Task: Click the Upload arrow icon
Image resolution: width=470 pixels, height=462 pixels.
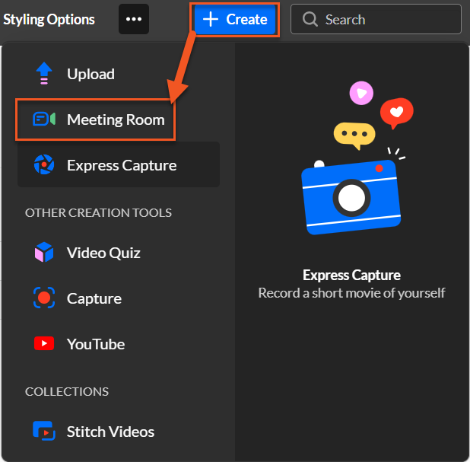Action: (44, 74)
